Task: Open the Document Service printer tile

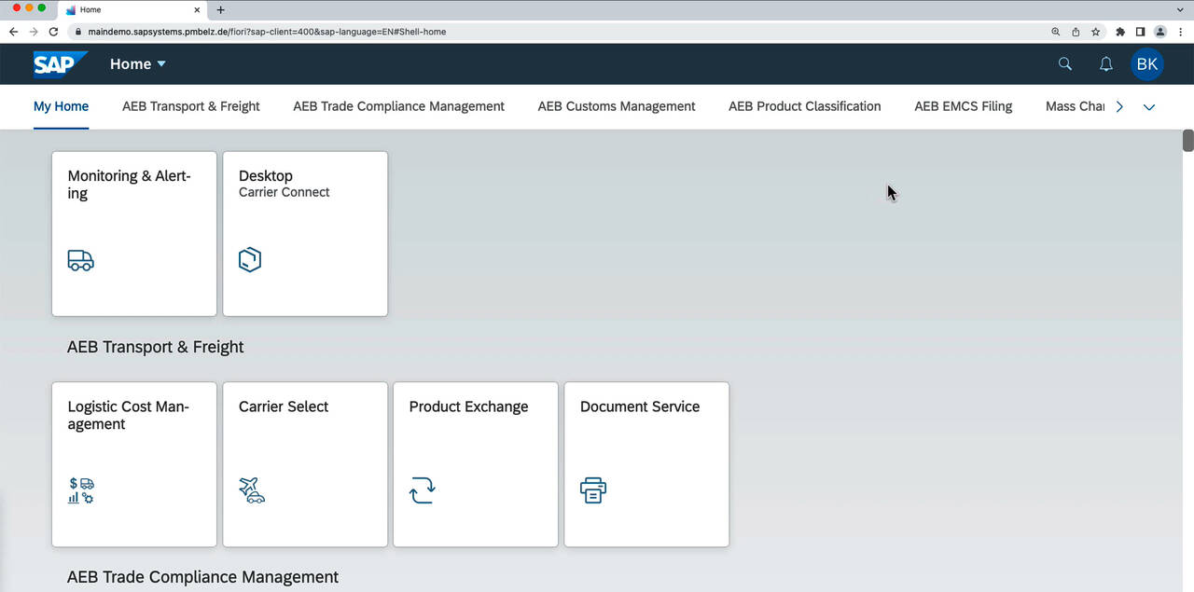Action: (646, 463)
